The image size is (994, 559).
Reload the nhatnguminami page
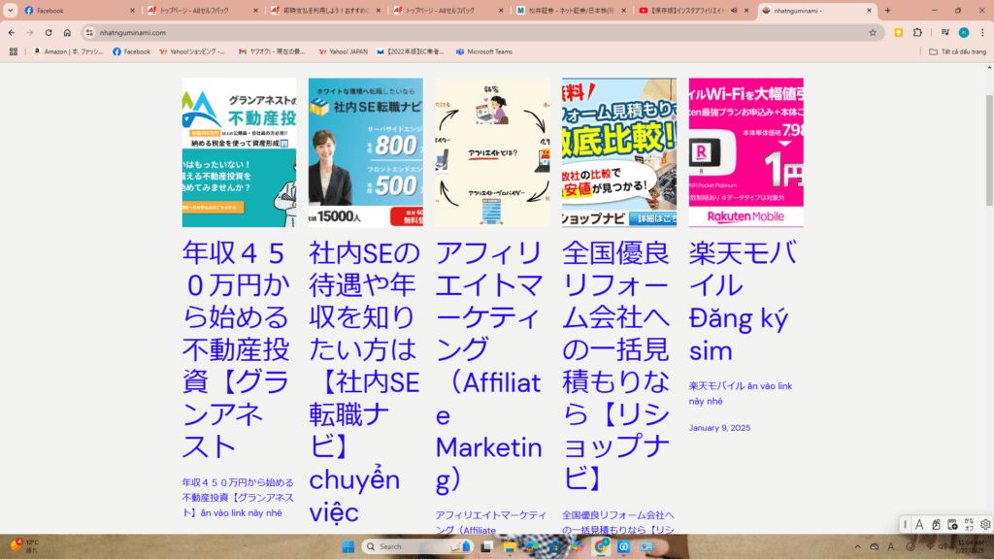pyautogui.click(x=49, y=32)
